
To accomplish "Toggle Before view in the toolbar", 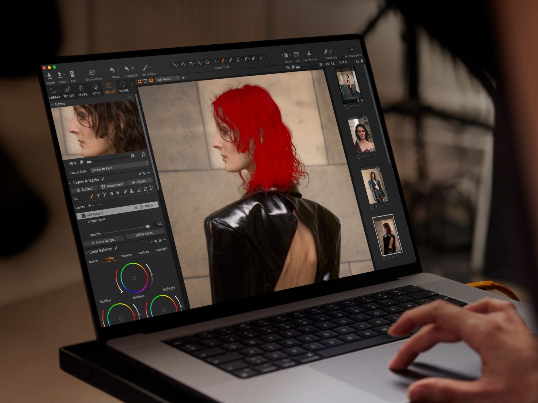I will pos(285,55).
